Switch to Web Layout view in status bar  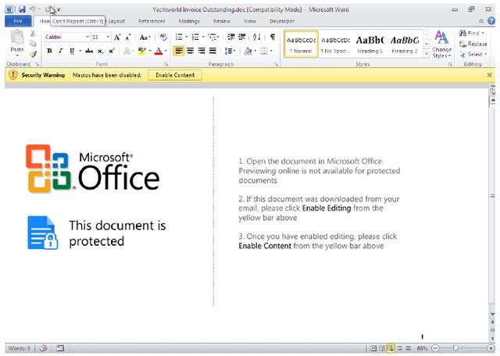(x=390, y=347)
